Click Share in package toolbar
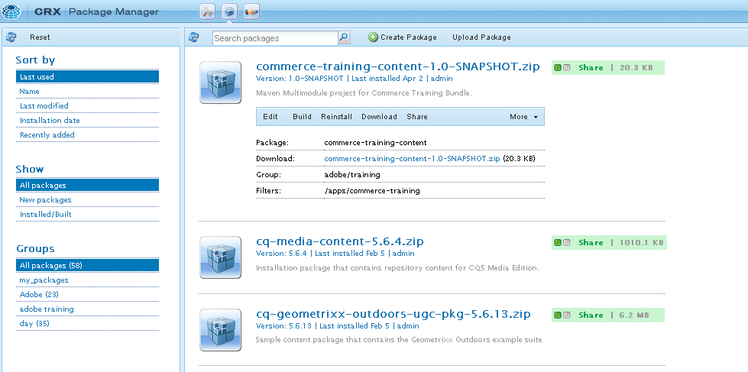The height and width of the screenshot is (372, 748). [417, 116]
